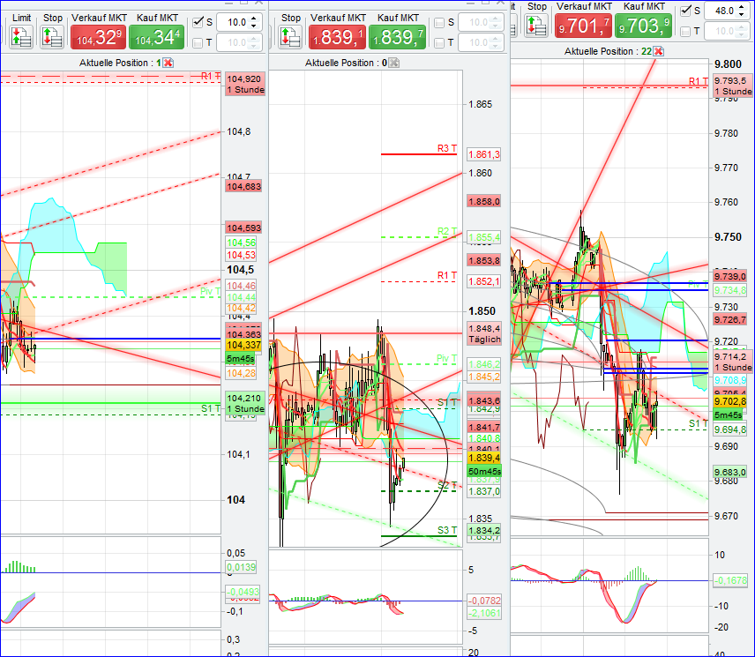Open the Stop order tool on middle chart
Image resolution: width=755 pixels, height=657 pixels.
(x=289, y=35)
